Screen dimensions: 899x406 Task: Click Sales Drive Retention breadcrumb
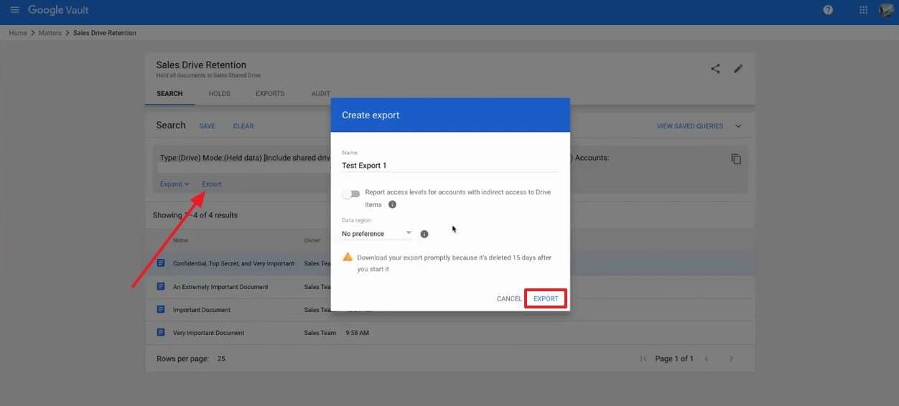tap(105, 33)
